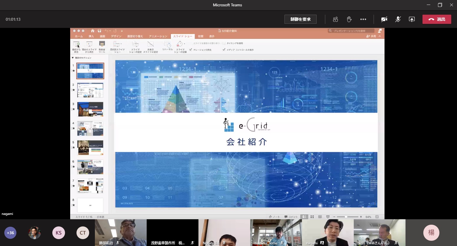This screenshot has height=246, width=457.
Task: Play from current slide with 現在のスライドから再生
Action: 89,47
